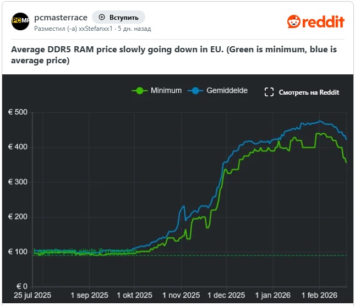Toggle the Gemiddelde series legend label
This screenshot has width=355, height=306.
click(227, 91)
